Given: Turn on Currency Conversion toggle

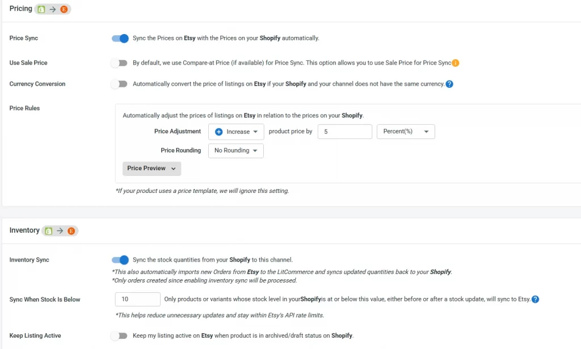Looking at the screenshot, I should (x=119, y=84).
